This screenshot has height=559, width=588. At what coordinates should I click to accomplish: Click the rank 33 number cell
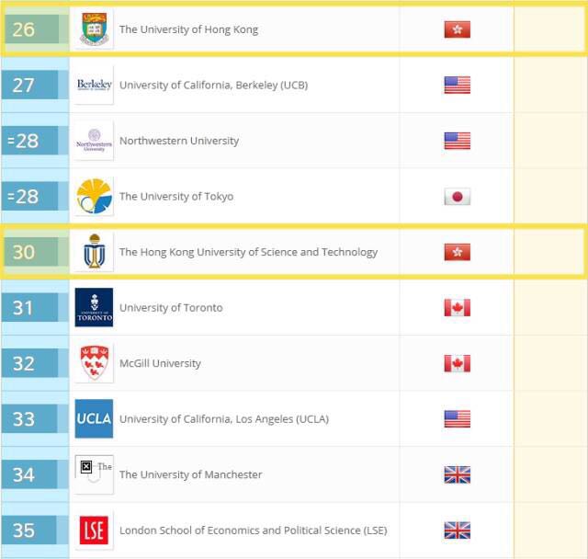[25, 419]
